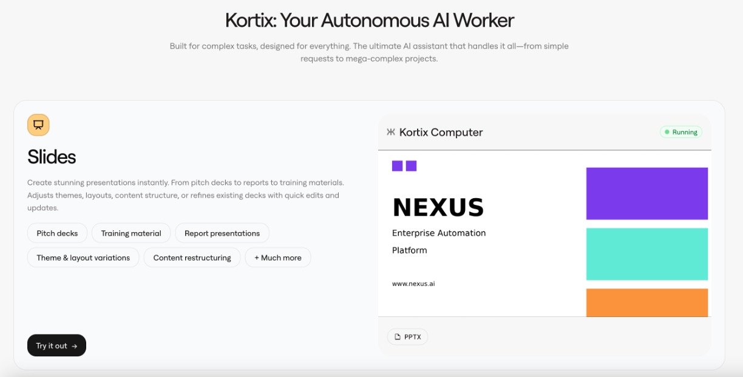
Task: Click the teal color block on slide
Action: pyautogui.click(x=646, y=254)
